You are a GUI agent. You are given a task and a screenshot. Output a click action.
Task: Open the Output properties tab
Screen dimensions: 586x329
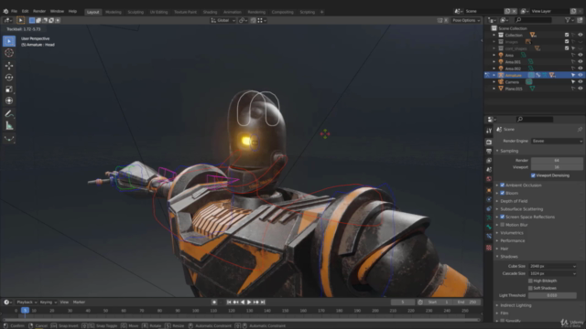[489, 151]
